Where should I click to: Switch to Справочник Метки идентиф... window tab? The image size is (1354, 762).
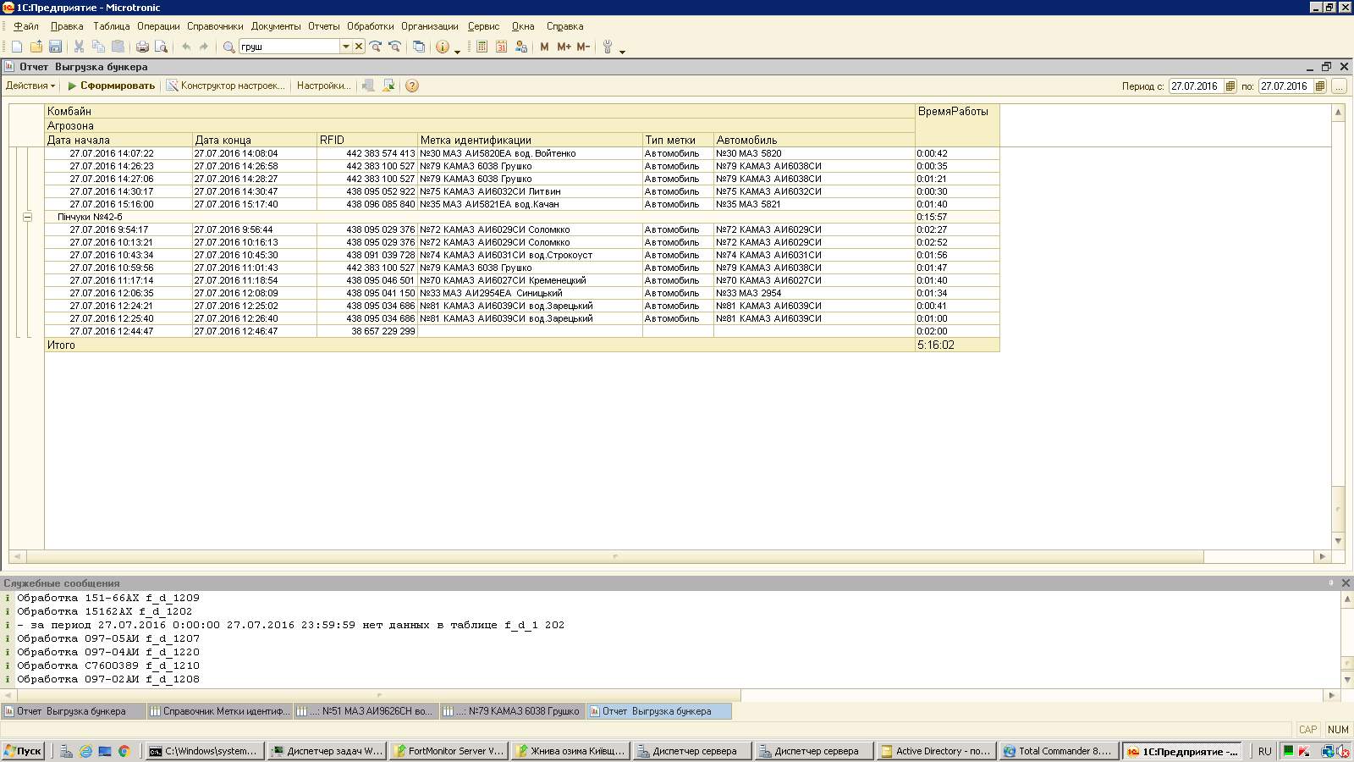tap(220, 711)
